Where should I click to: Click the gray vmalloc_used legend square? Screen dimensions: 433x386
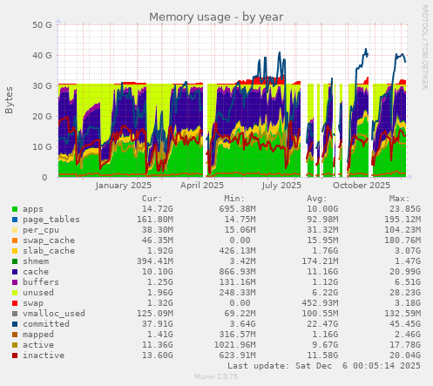(x=15, y=314)
